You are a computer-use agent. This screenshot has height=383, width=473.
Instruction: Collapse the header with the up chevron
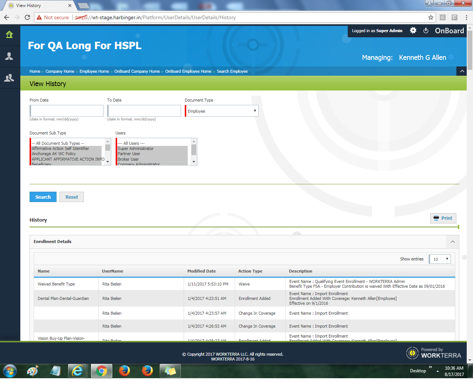point(462,71)
